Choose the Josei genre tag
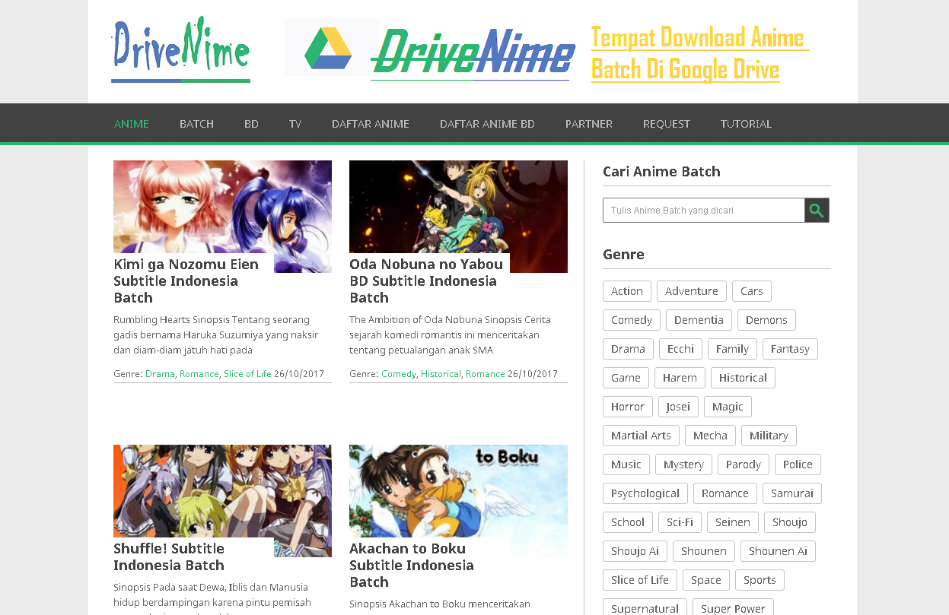The height and width of the screenshot is (615, 949). point(678,407)
